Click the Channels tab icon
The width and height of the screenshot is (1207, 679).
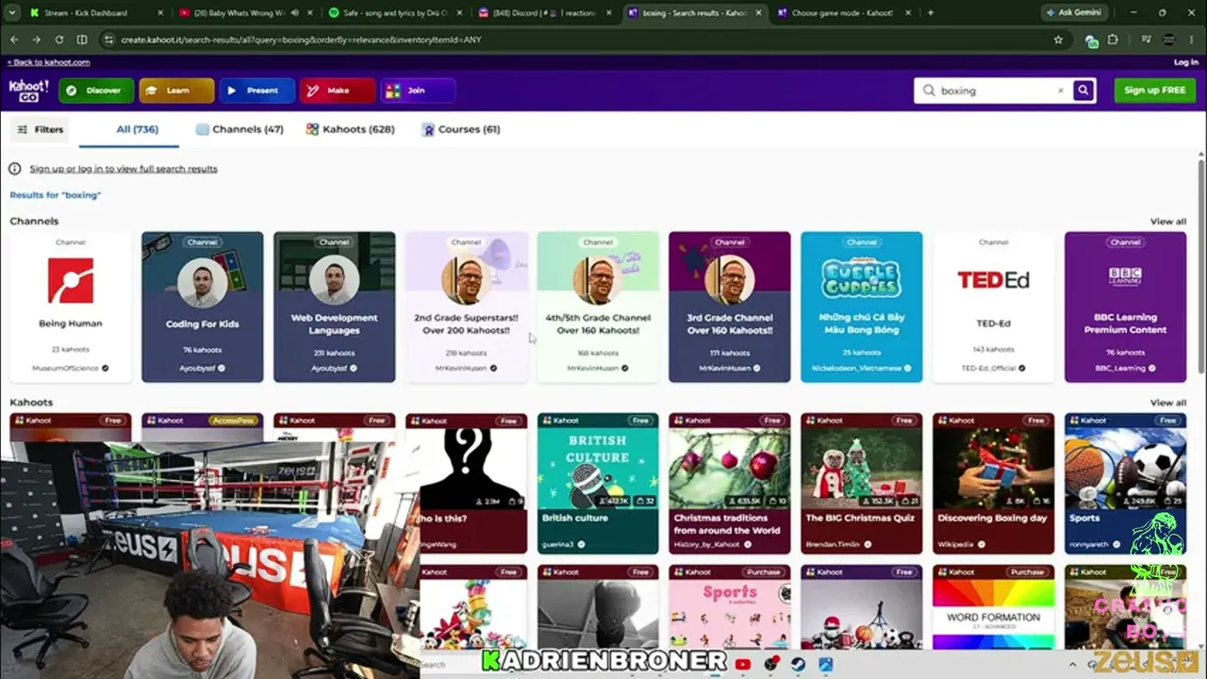tap(202, 129)
